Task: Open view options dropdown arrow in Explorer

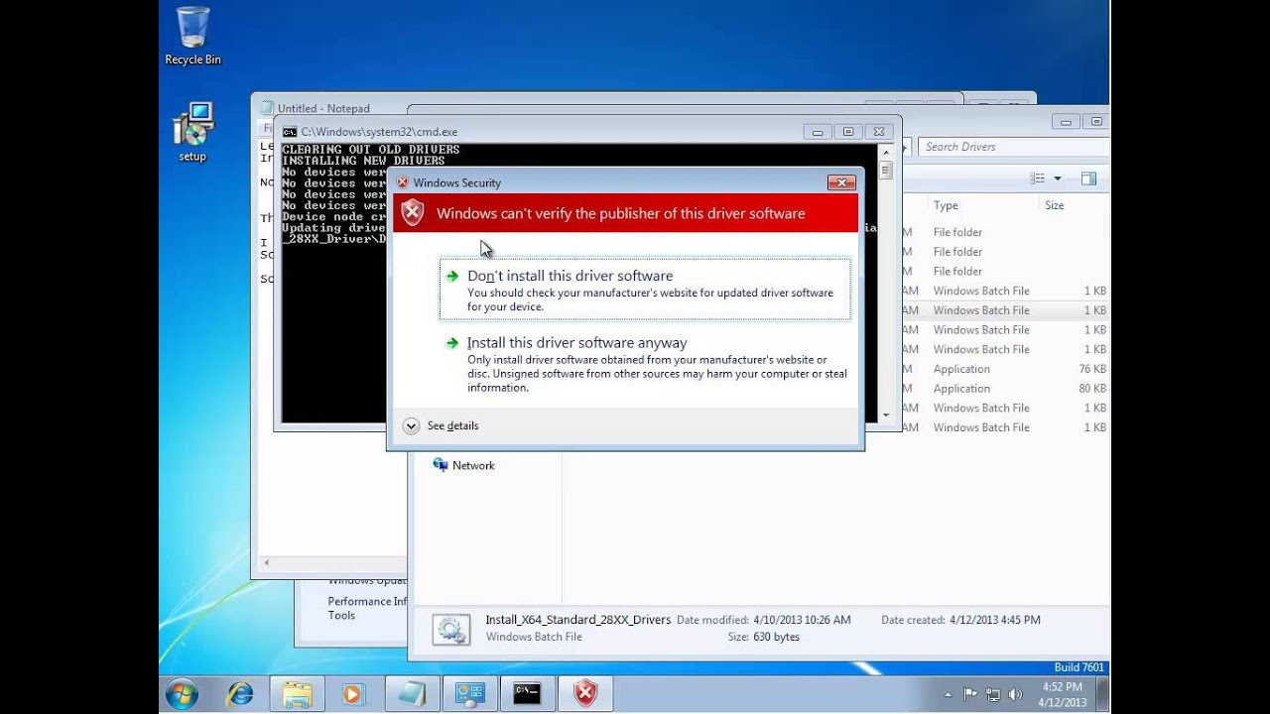Action: click(x=1057, y=178)
